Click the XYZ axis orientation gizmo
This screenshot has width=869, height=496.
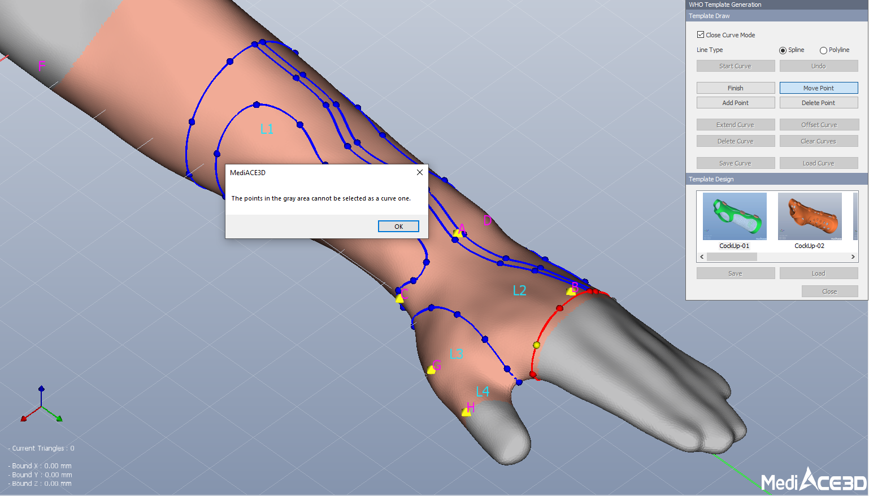41,406
